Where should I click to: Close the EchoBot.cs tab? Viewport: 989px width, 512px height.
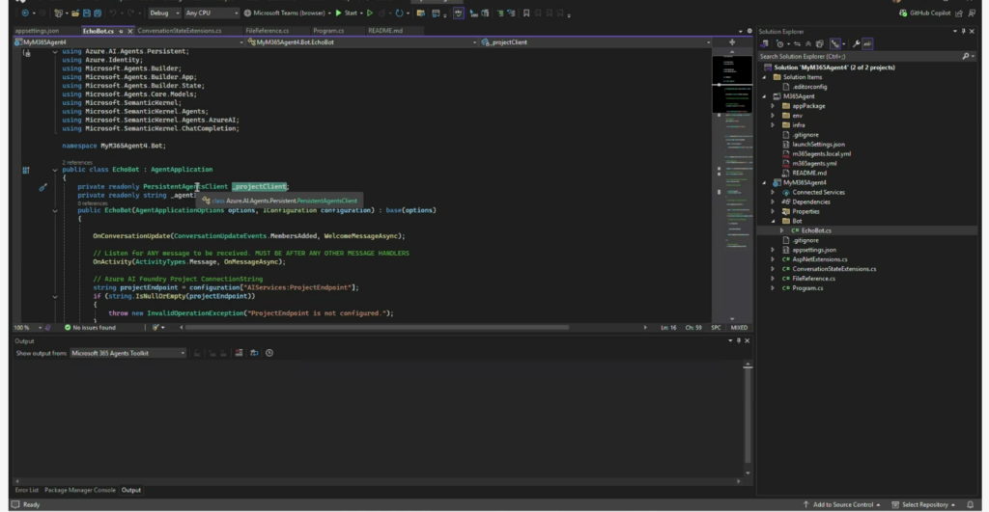coord(130,31)
